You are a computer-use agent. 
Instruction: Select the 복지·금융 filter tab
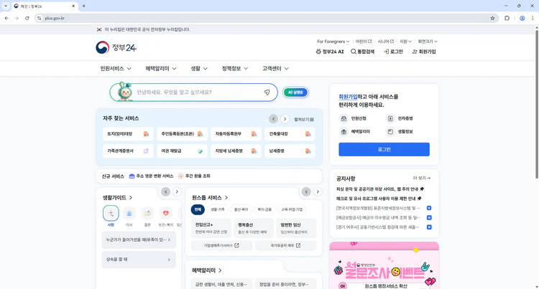(264, 209)
